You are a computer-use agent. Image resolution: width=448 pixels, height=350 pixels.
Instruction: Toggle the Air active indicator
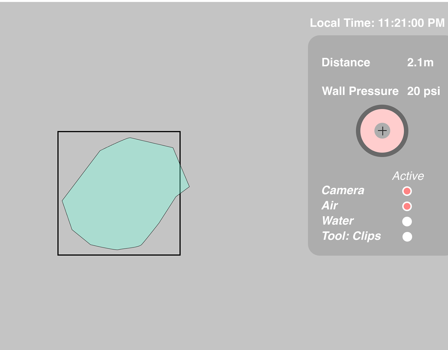(407, 206)
